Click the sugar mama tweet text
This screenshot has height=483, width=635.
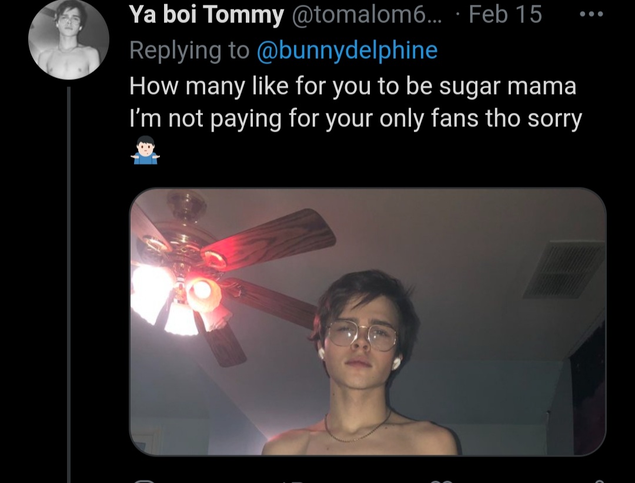353,86
